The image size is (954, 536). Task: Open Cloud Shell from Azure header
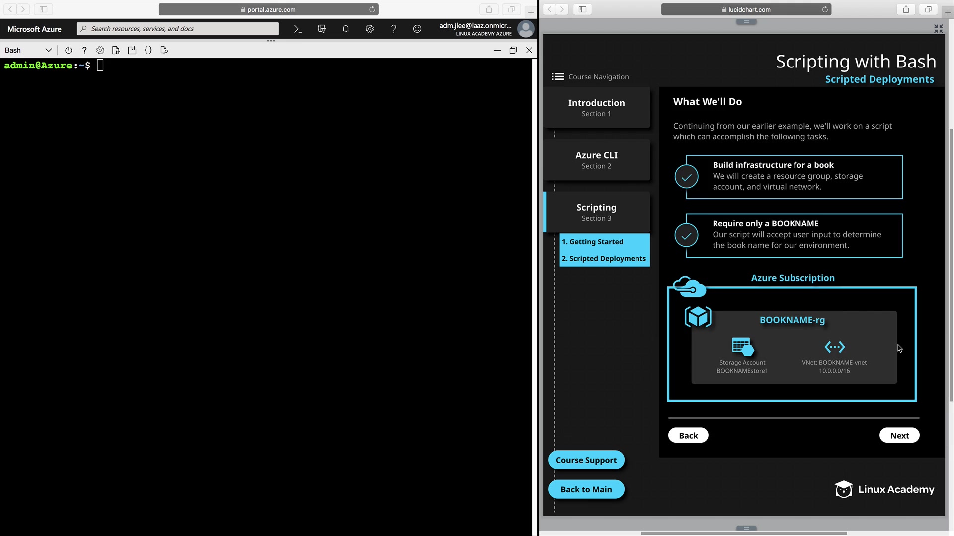tap(298, 29)
